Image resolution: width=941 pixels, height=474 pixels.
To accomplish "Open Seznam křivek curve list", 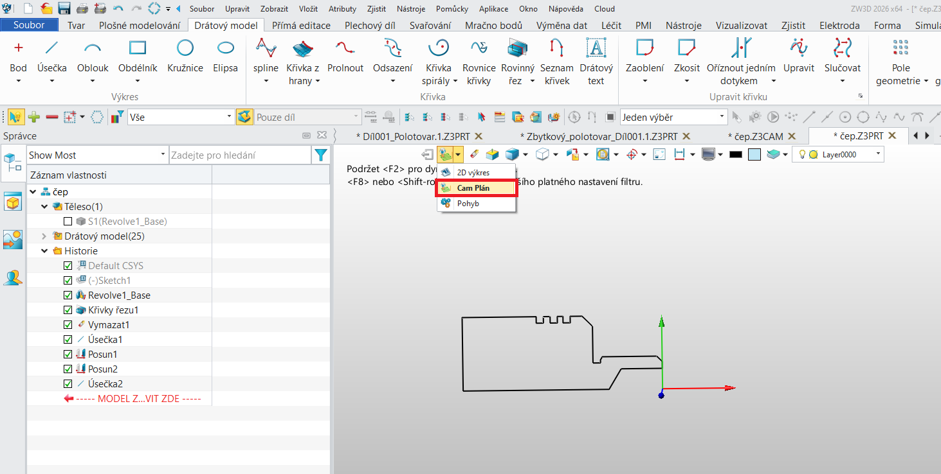I will (x=557, y=62).
